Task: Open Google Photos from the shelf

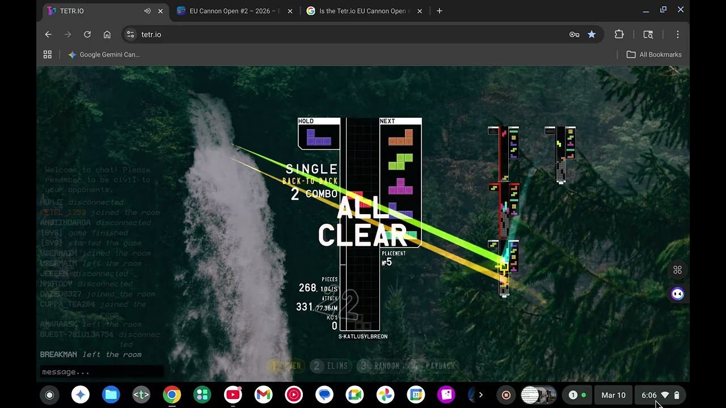Action: click(385, 395)
